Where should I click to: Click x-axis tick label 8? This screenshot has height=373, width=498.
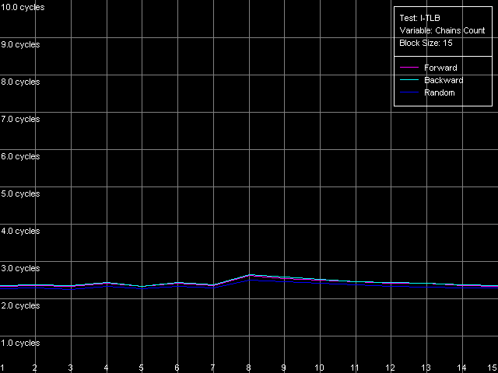[249, 367]
